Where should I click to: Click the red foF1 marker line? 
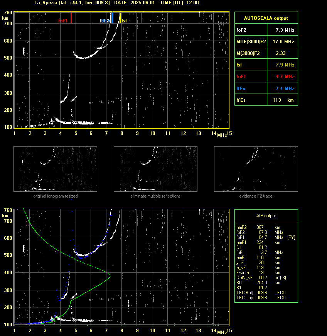click(x=71, y=17)
